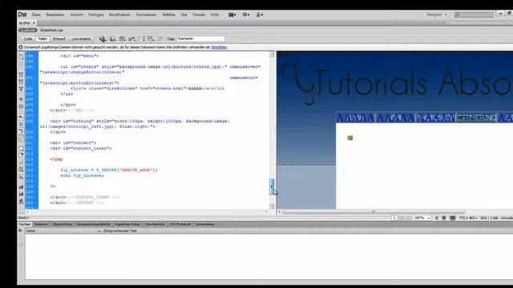Click the Titel input field containing Startseite

(x=200, y=39)
